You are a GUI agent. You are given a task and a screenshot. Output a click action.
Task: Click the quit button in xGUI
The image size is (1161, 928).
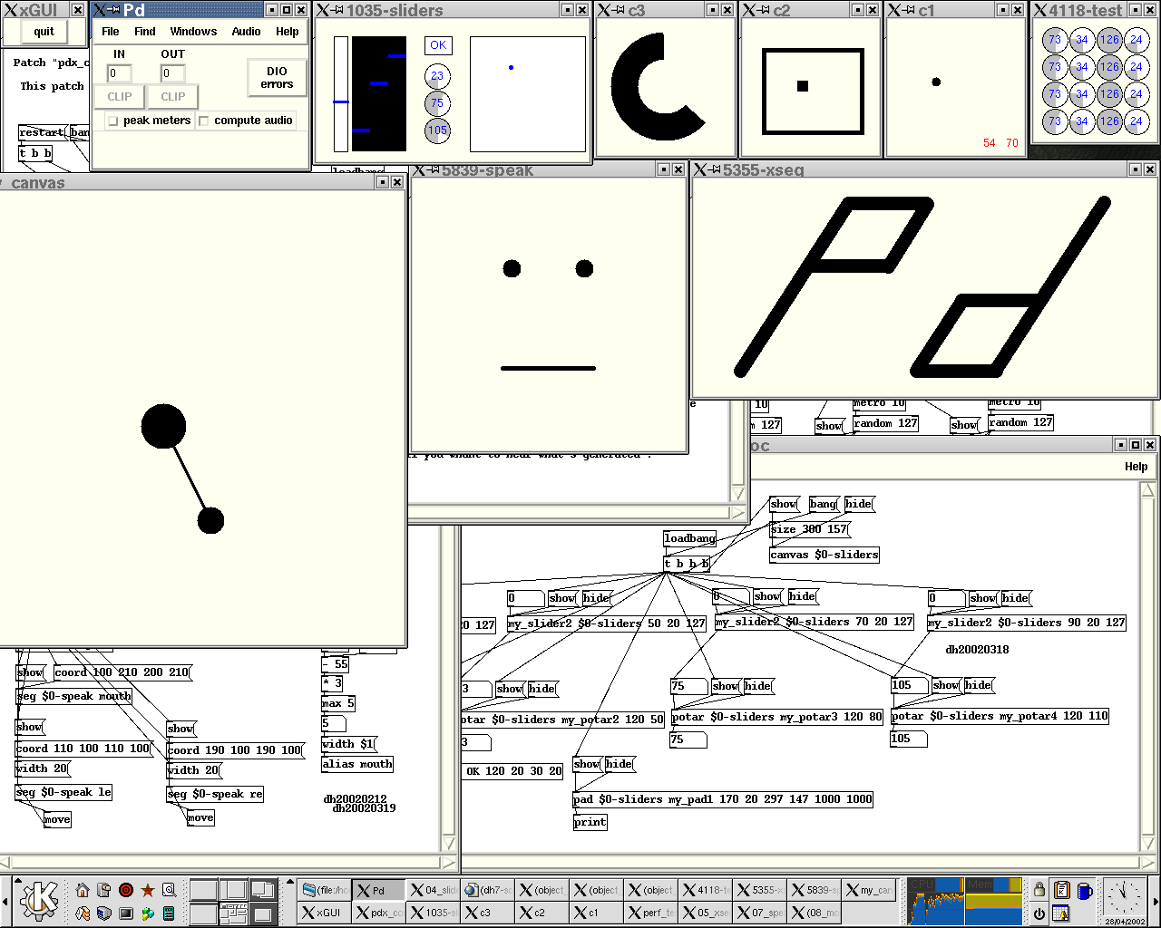point(44,32)
